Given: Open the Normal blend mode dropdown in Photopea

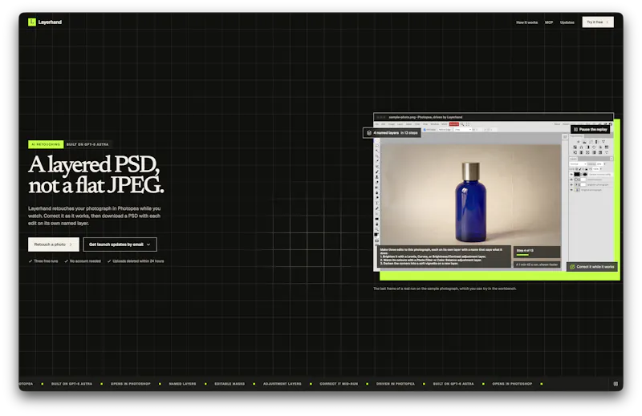Looking at the screenshot, I should click(578, 164).
